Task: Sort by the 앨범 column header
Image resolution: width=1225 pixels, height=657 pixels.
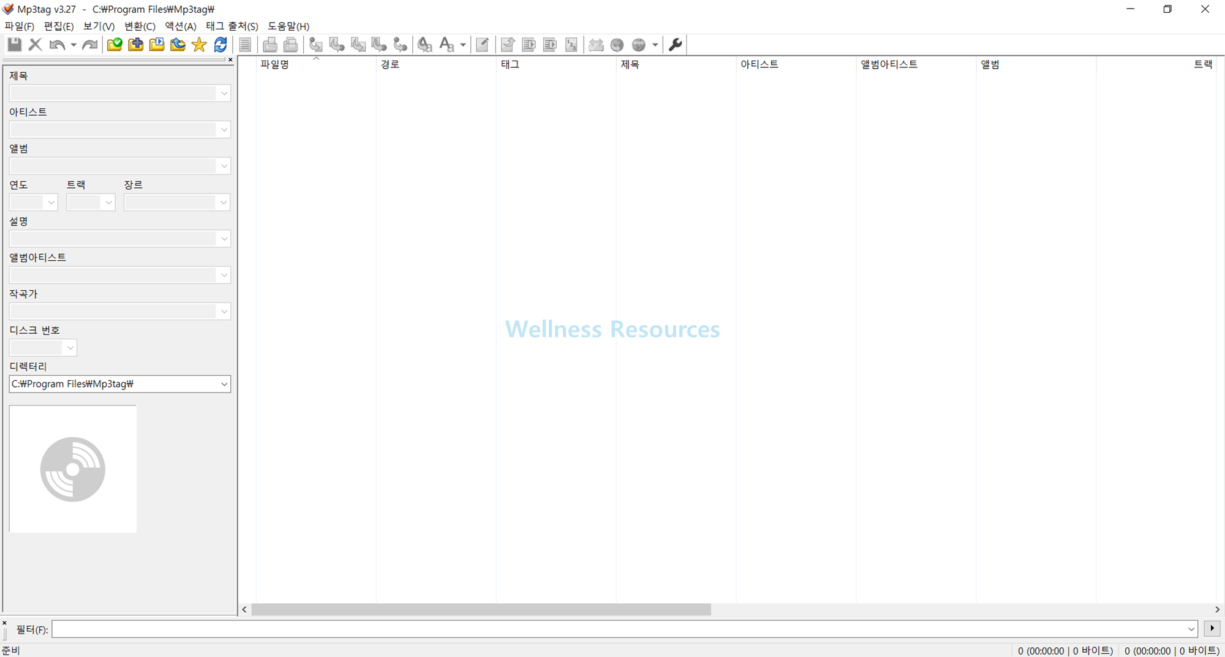Action: [x=1036, y=64]
